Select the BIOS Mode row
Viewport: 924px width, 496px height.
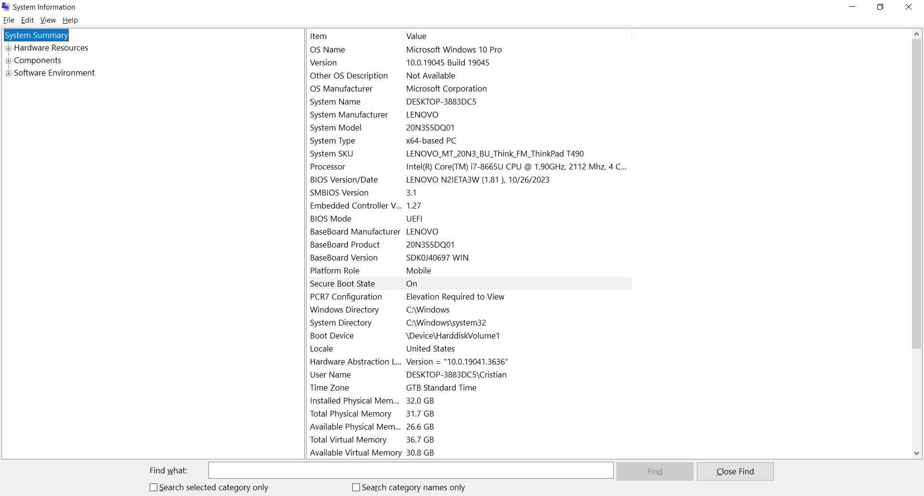click(469, 219)
